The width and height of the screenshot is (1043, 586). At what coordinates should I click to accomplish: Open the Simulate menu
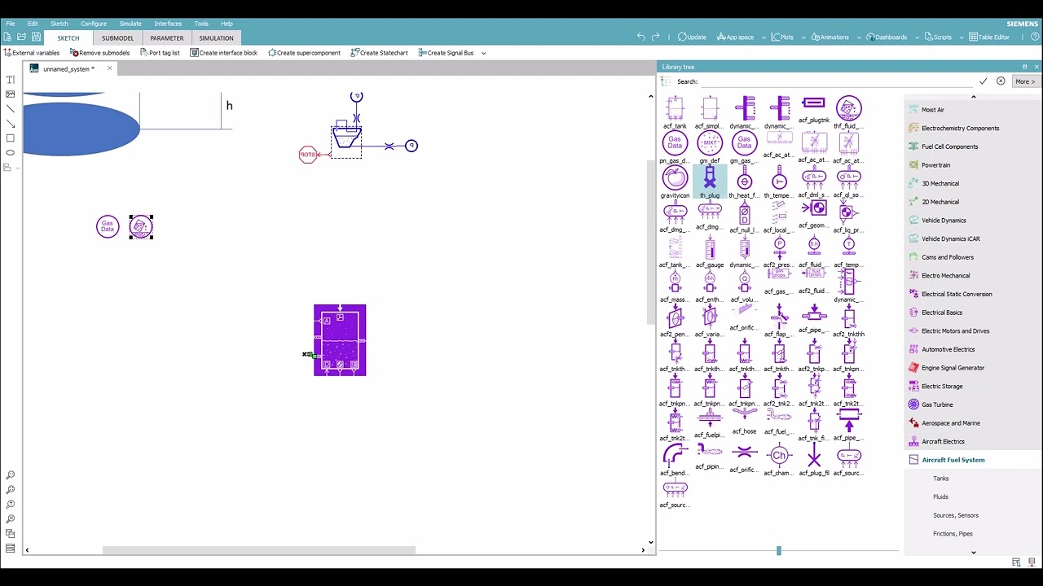point(130,24)
